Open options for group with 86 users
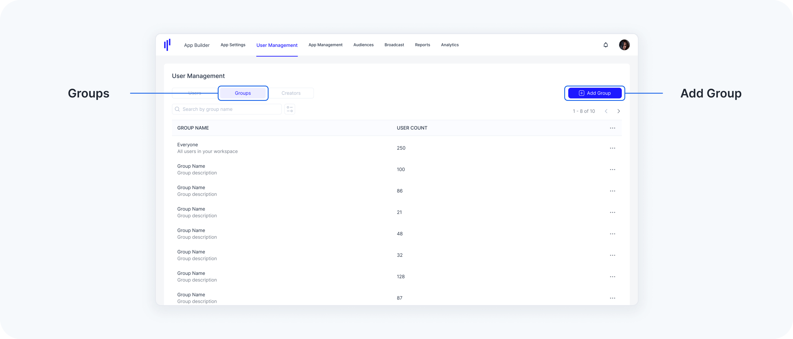Image resolution: width=793 pixels, height=339 pixels. 612,191
